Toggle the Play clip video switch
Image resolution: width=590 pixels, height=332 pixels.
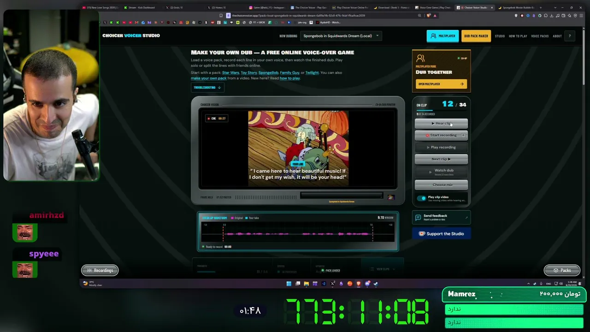click(422, 198)
